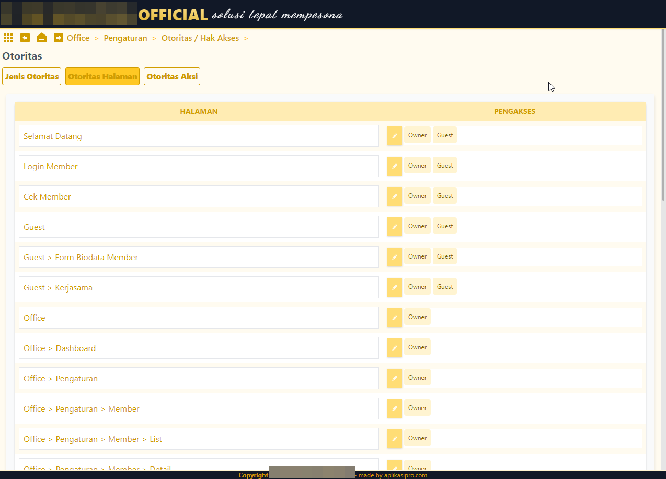Edit accessors of Office > Pengaturan > Member > List
This screenshot has height=479, width=666.
click(395, 439)
